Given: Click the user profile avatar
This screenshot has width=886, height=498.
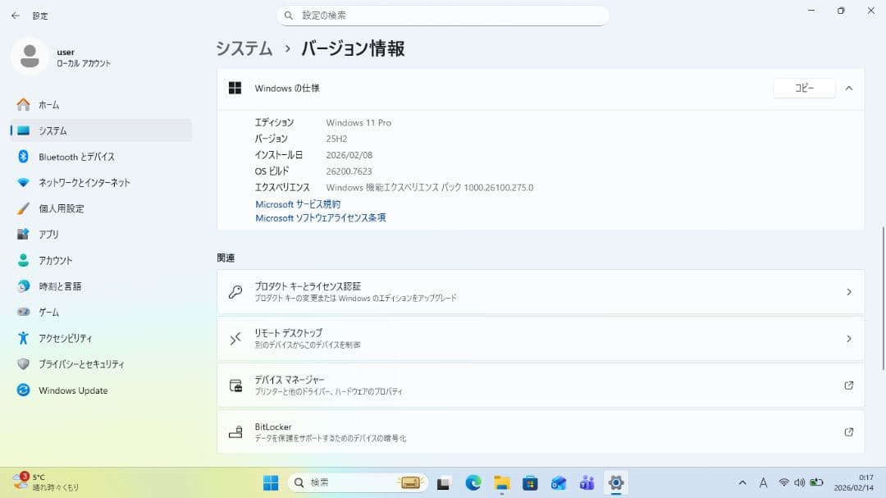Looking at the screenshot, I should 30,57.
